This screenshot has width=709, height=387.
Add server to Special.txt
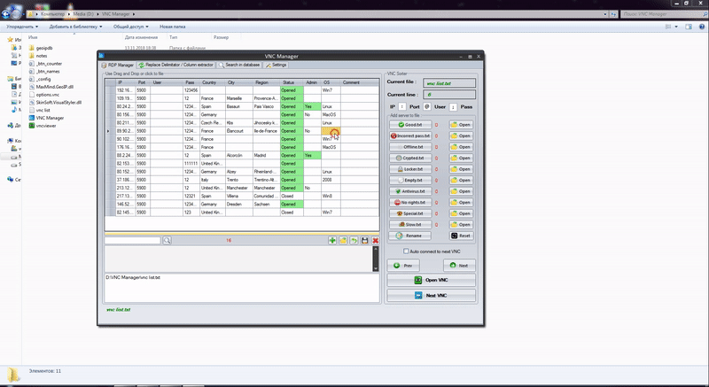click(x=410, y=213)
